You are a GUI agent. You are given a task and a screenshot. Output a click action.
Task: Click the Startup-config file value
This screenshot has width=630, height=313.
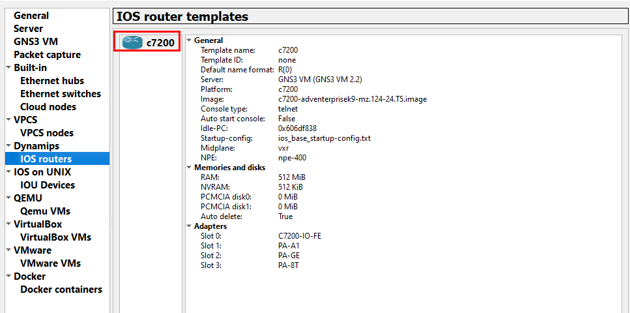coord(324,138)
